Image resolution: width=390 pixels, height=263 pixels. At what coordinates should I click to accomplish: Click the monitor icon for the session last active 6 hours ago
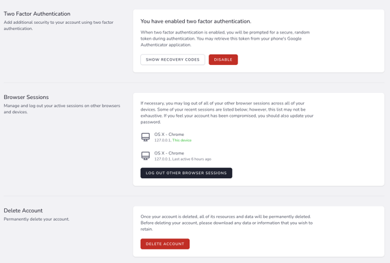click(146, 156)
